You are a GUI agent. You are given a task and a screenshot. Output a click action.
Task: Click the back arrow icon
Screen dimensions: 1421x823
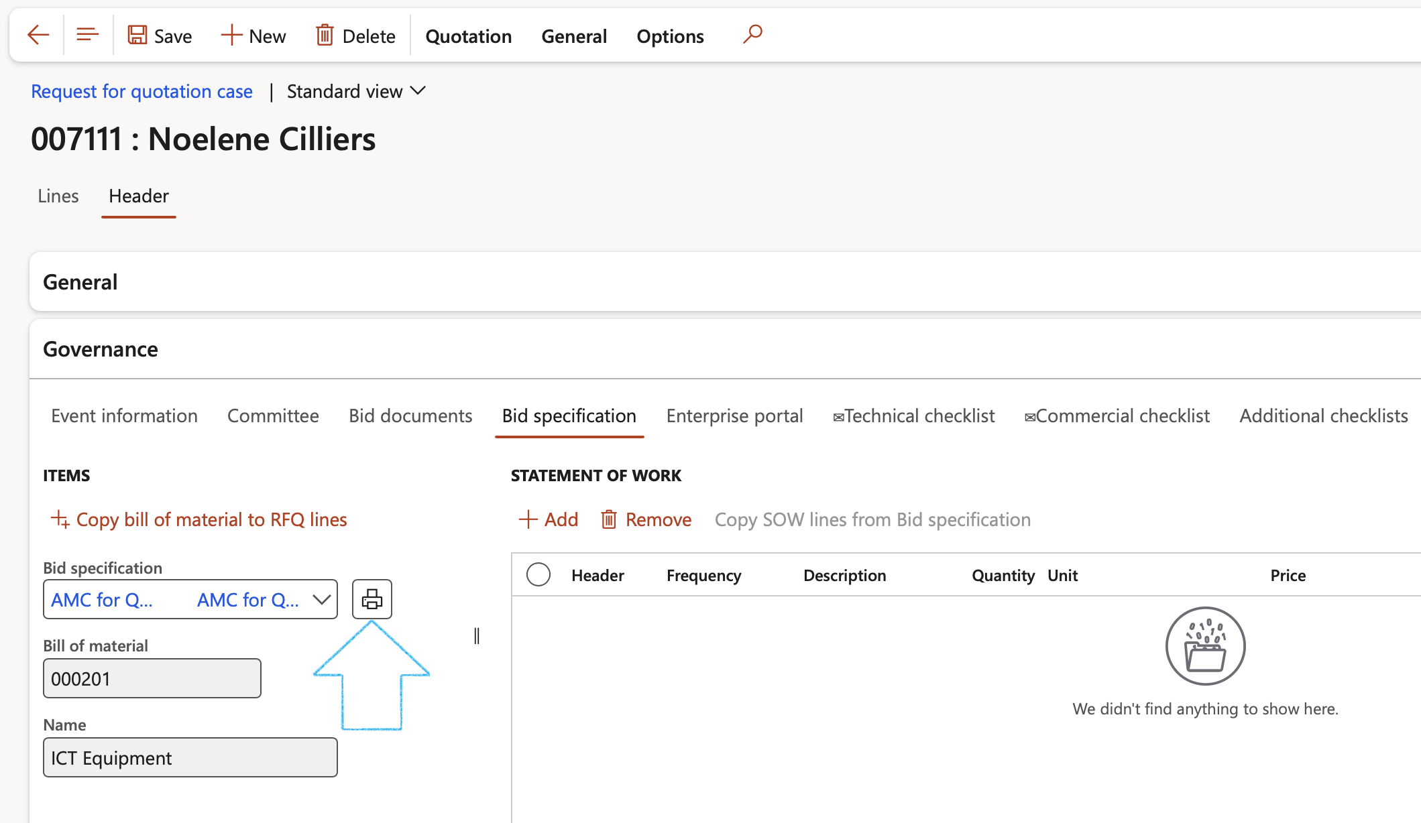click(38, 35)
